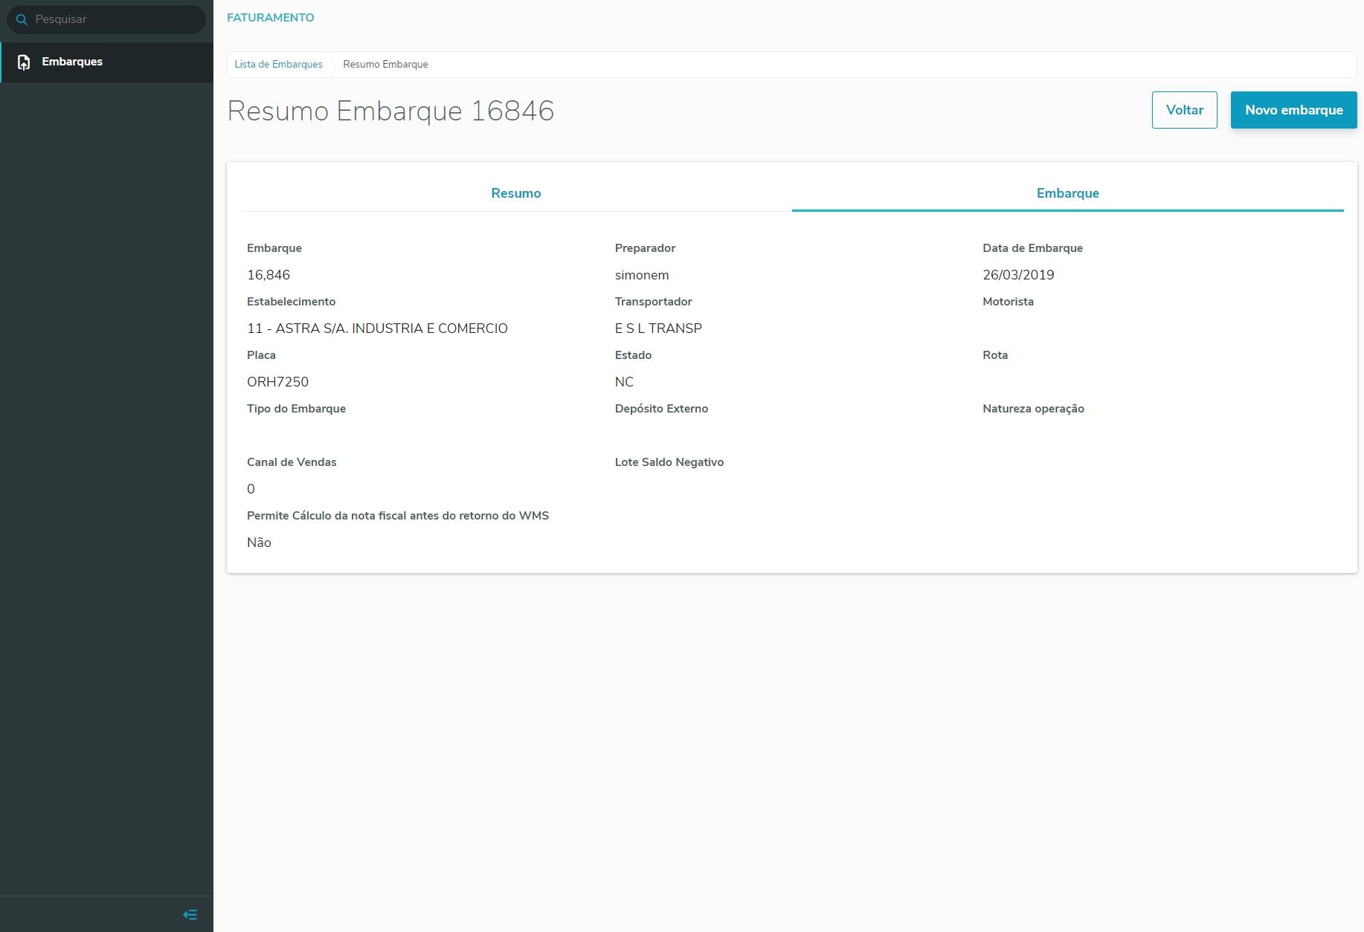Click the Placa field label
Screen dimensions: 1364x932
pyautogui.click(x=261, y=355)
